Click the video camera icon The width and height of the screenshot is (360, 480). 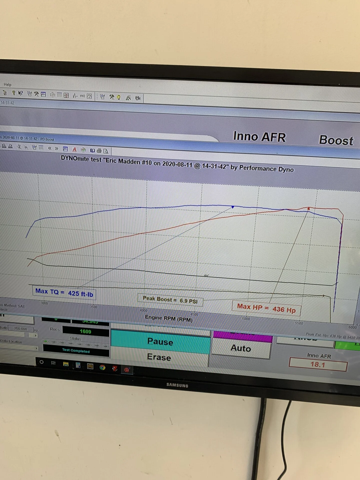click(138, 98)
